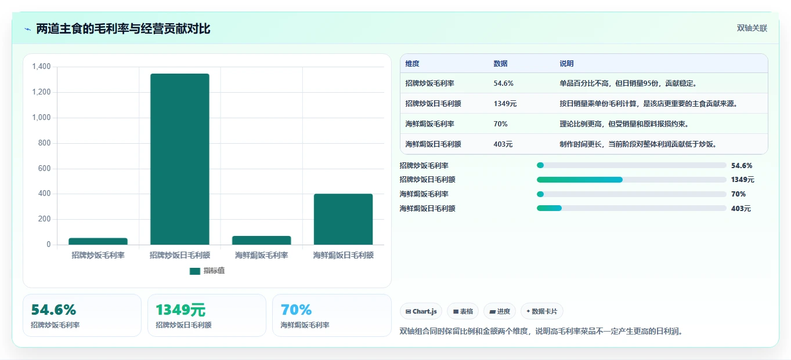This screenshot has width=791, height=360.
Task: Click the x-axis label 招牌炒饭日毛利额 under the chart
Action: click(x=180, y=255)
